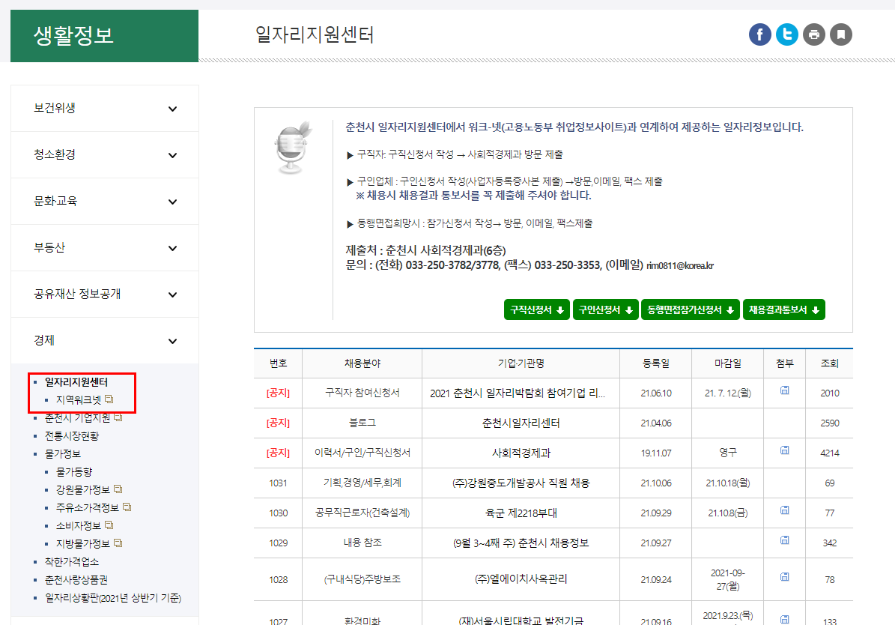Open the 청소환경 sidebar menu
Image resolution: width=895 pixels, height=625 pixels.
104,155
